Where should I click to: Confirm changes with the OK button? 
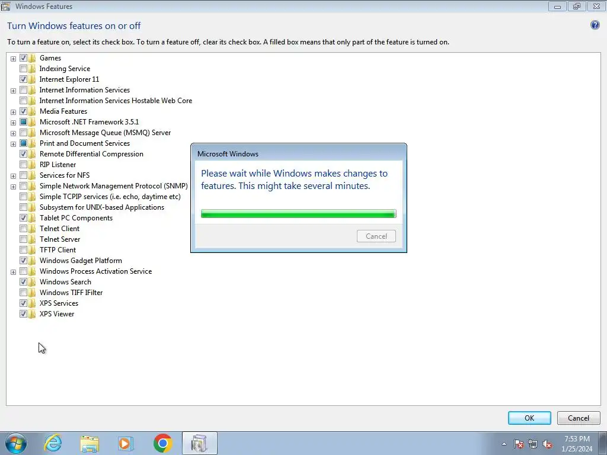pyautogui.click(x=529, y=418)
